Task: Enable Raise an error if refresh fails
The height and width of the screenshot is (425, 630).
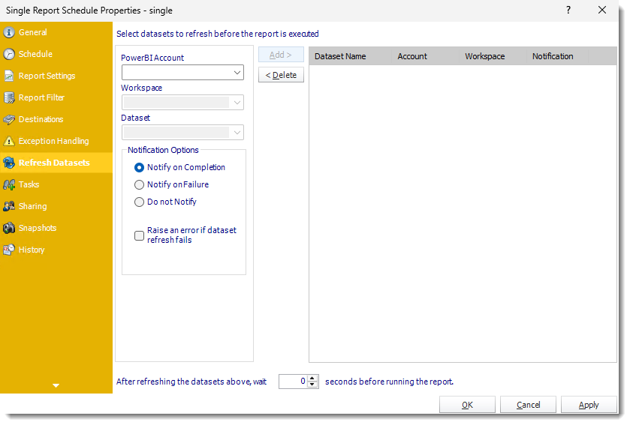Action: 139,235
